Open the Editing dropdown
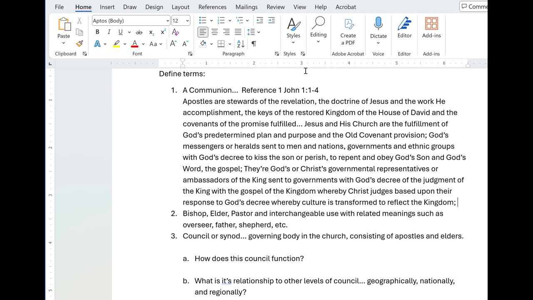The height and width of the screenshot is (300, 533). tap(318, 30)
